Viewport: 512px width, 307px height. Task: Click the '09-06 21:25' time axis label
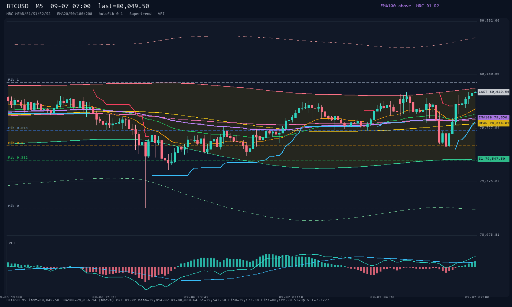105,297
